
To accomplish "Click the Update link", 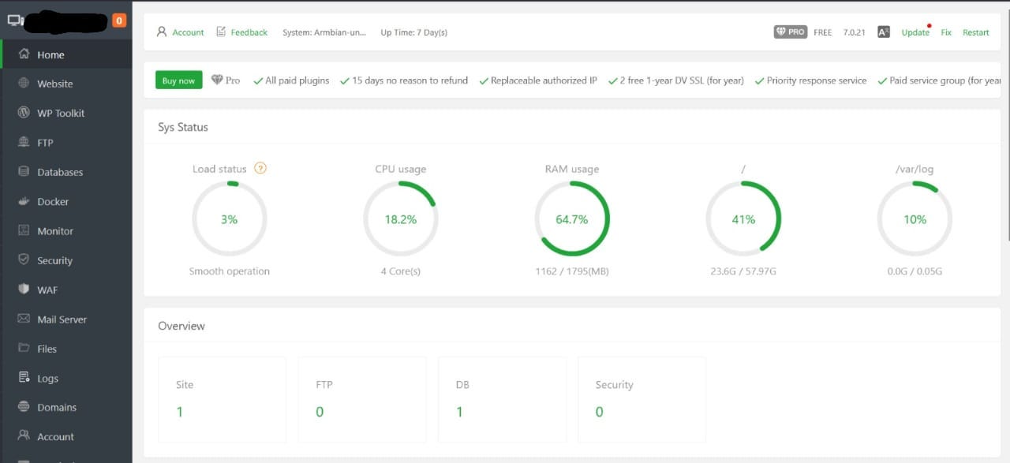I will [x=915, y=32].
